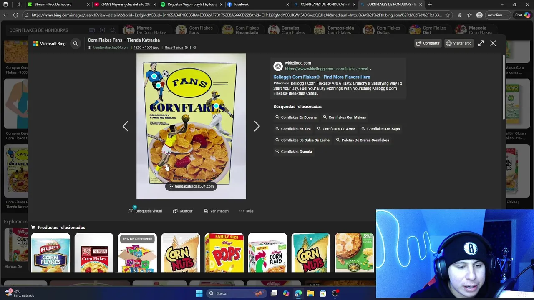Search related Cornflakes De Dulce De Leche

[302, 140]
